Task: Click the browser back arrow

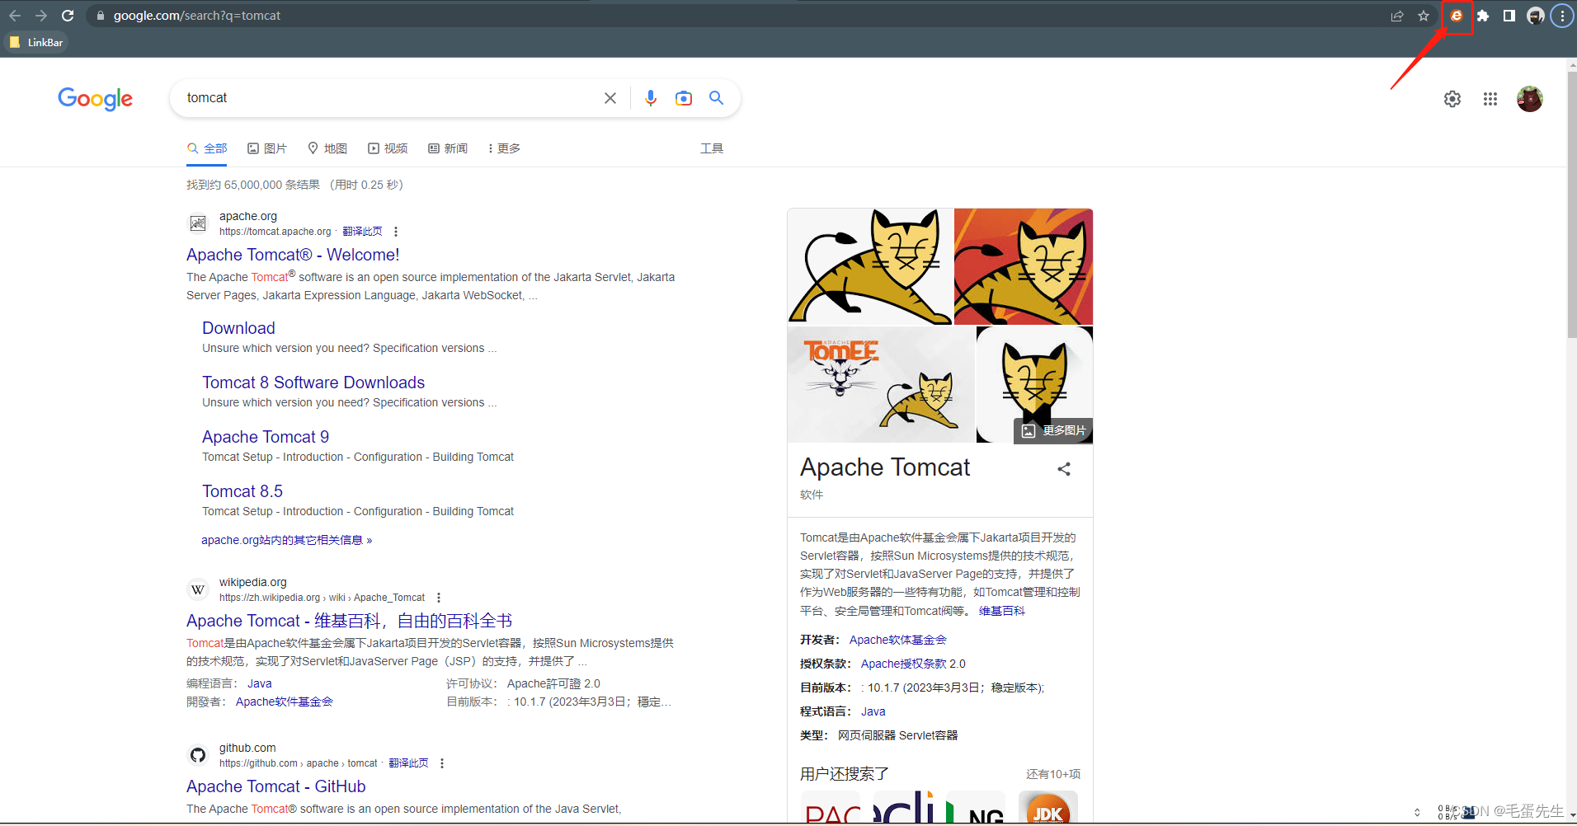Action: pyautogui.click(x=15, y=16)
